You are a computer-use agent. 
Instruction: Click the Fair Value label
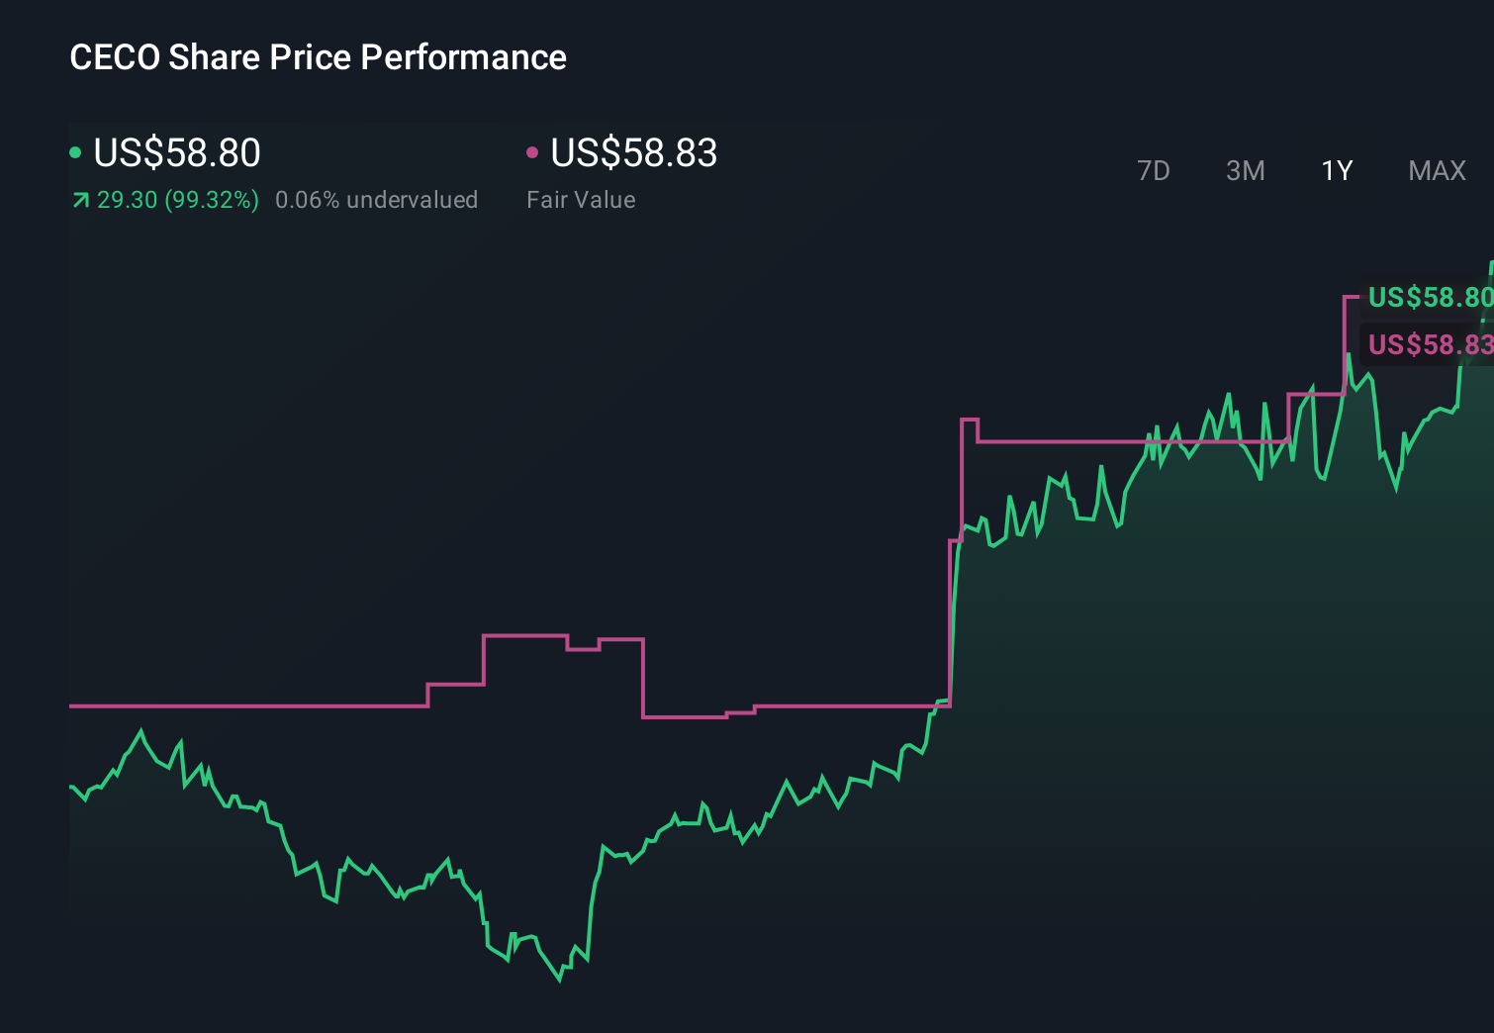582,199
